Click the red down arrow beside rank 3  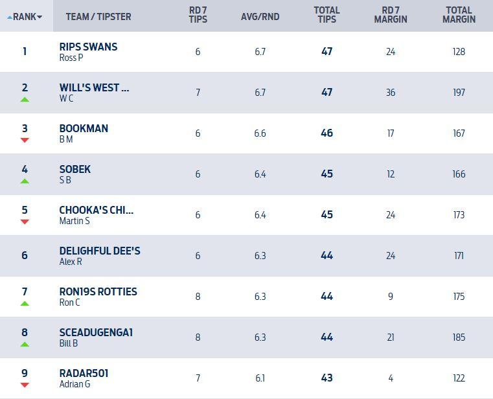pyautogui.click(x=25, y=140)
